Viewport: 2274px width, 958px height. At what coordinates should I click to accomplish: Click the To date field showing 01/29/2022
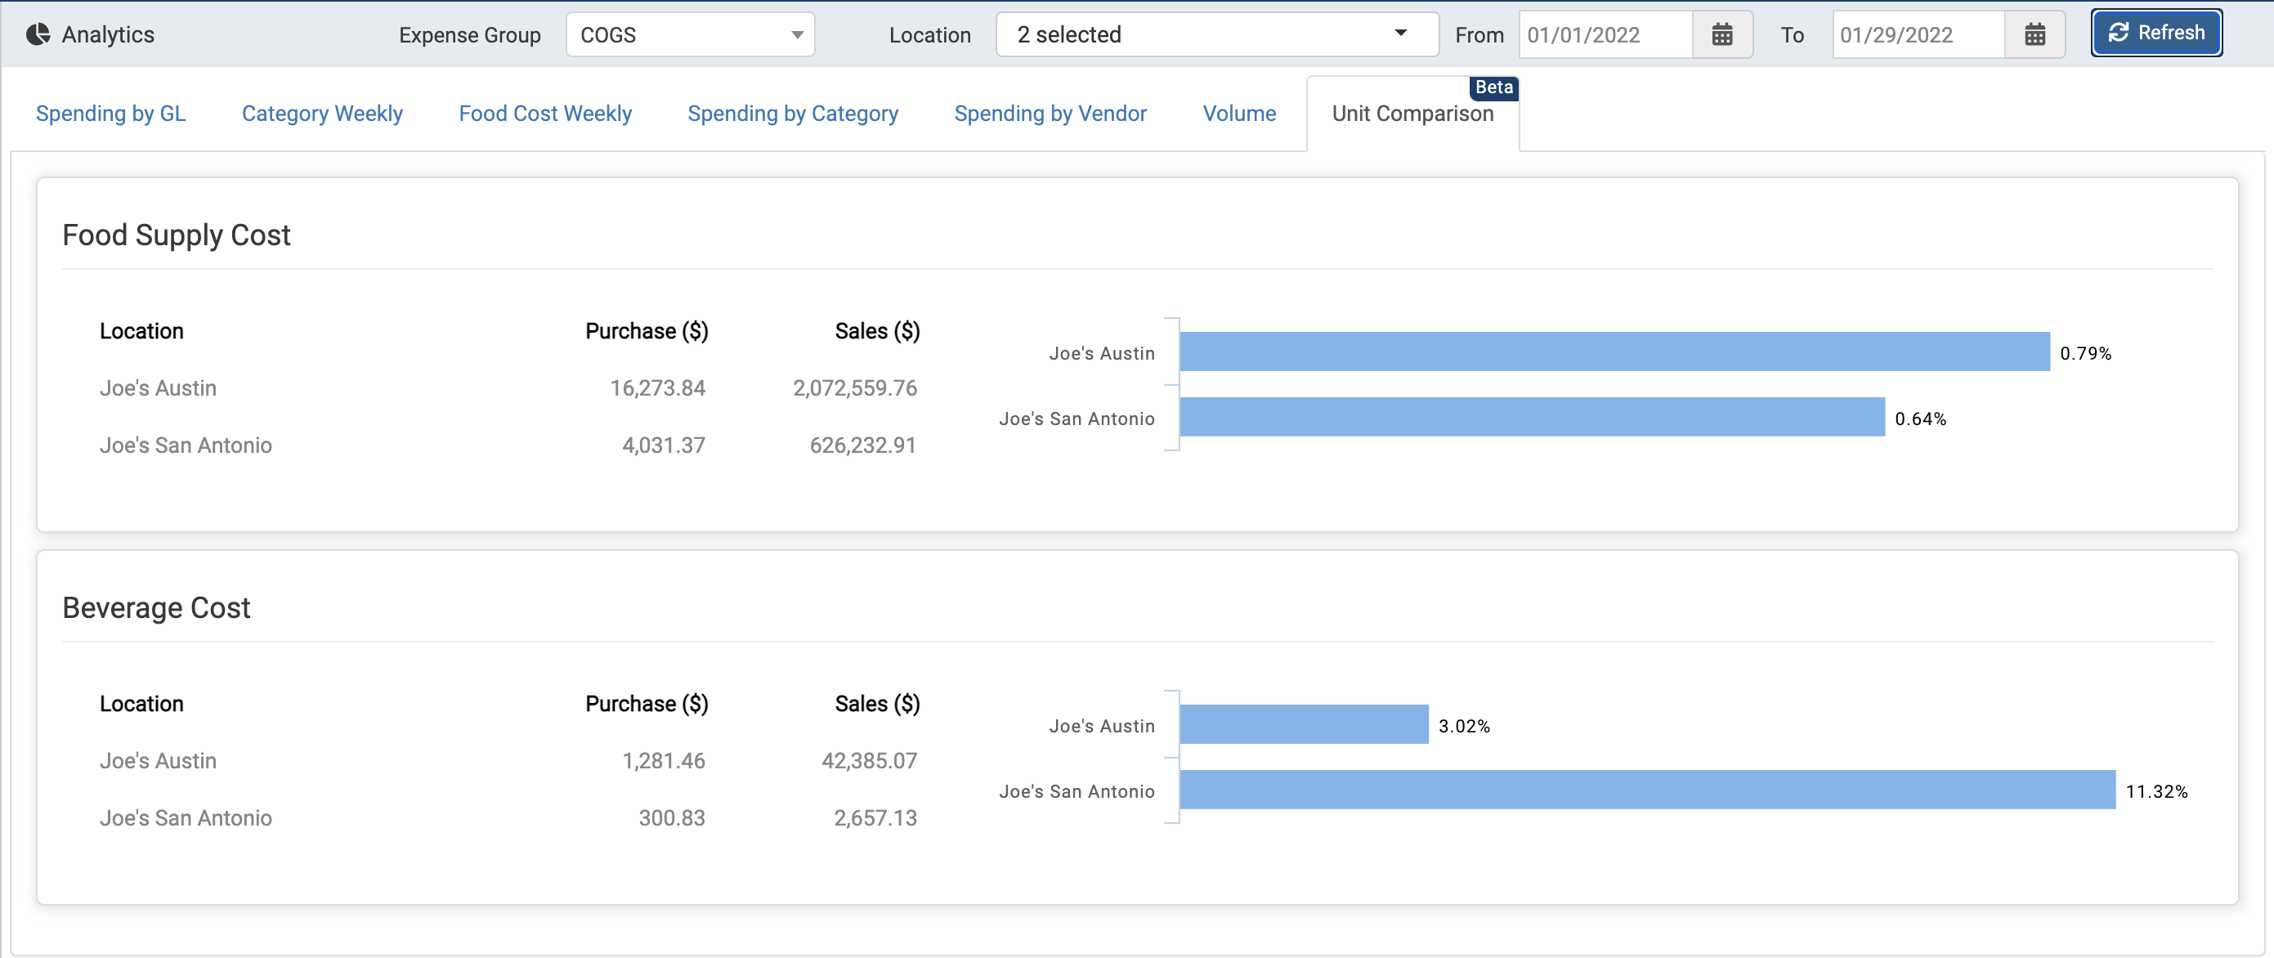click(1918, 34)
